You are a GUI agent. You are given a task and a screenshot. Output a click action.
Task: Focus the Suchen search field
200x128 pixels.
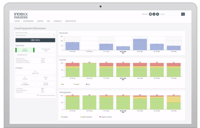point(170,14)
